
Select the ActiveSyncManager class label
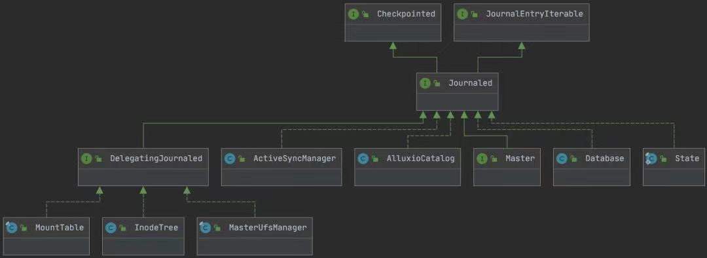(295, 158)
